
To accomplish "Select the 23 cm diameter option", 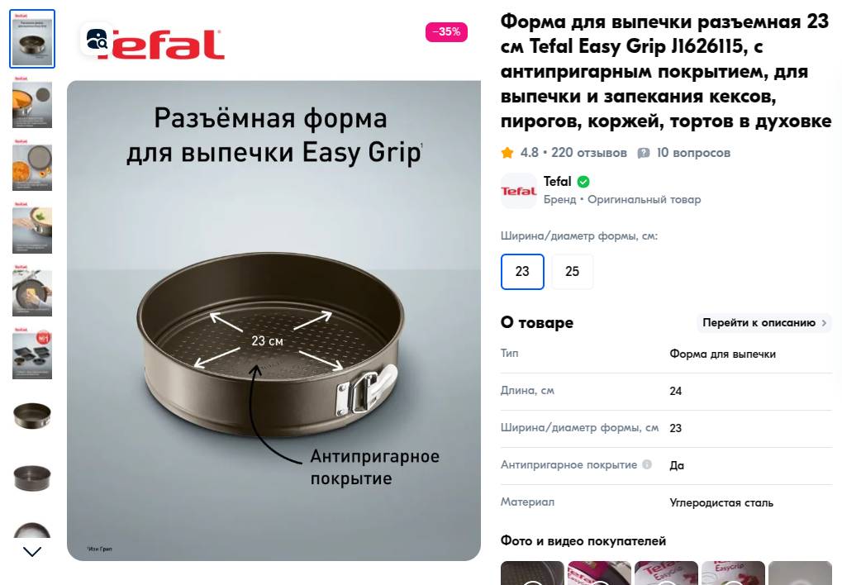I will (x=522, y=272).
